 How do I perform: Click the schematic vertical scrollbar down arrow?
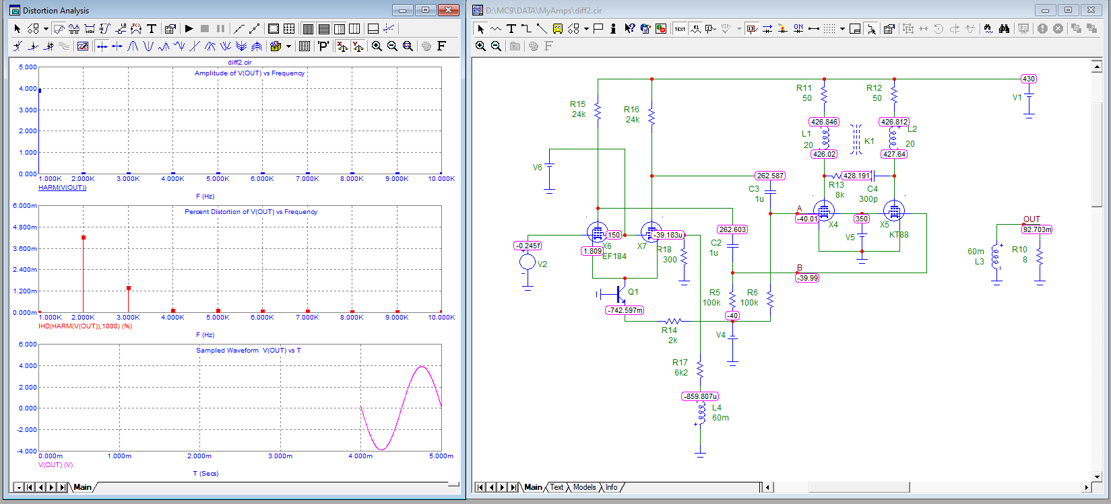pyautogui.click(x=1097, y=476)
